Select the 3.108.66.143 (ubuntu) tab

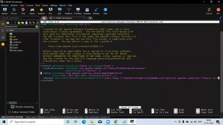[67, 18]
